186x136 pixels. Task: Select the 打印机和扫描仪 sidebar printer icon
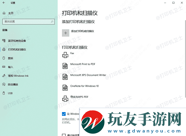click(x=4, y=49)
